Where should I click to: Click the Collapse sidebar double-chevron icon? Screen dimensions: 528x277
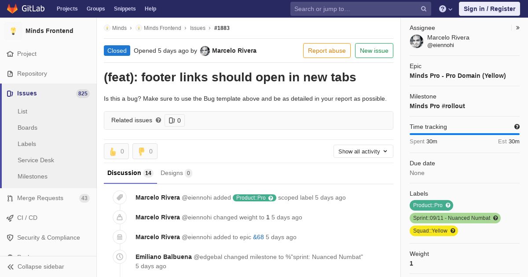coord(11,267)
